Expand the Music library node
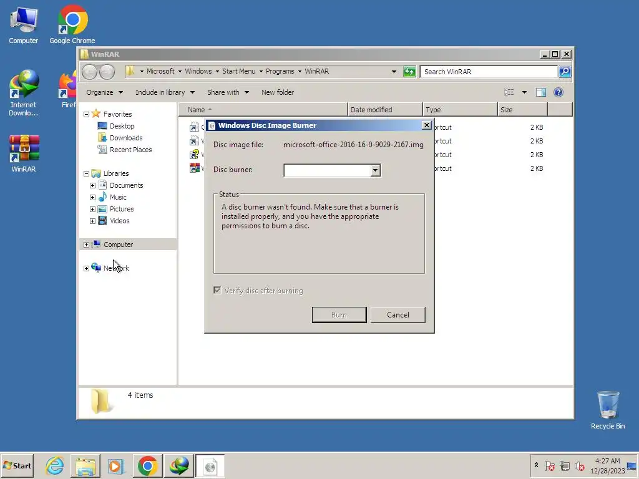The width and height of the screenshot is (639, 479). 92,197
